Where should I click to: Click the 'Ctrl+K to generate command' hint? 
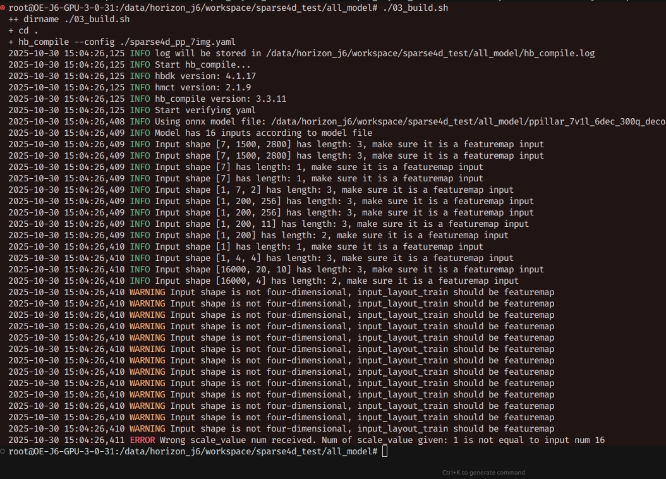483,472
